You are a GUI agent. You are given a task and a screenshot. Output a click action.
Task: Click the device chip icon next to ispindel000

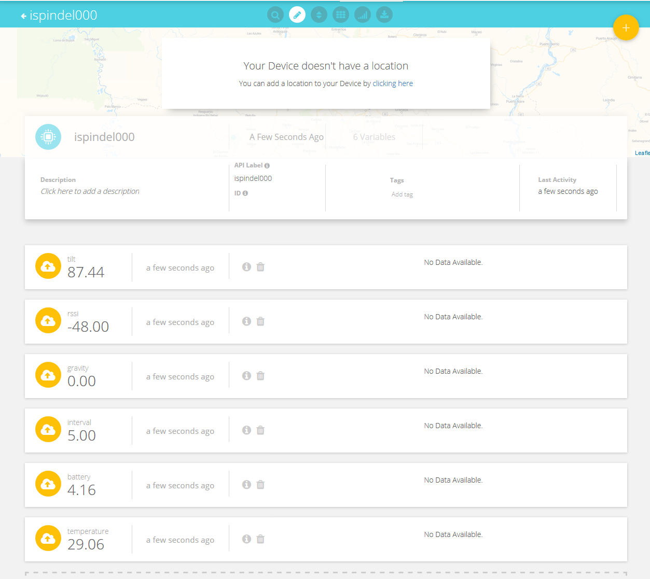48,137
